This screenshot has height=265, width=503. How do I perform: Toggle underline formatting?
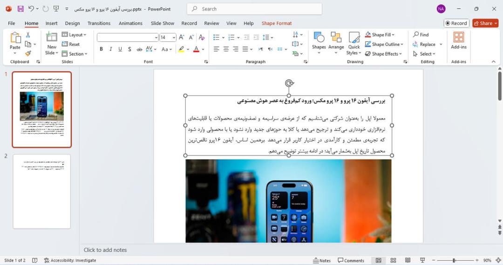pyautogui.click(x=120, y=49)
